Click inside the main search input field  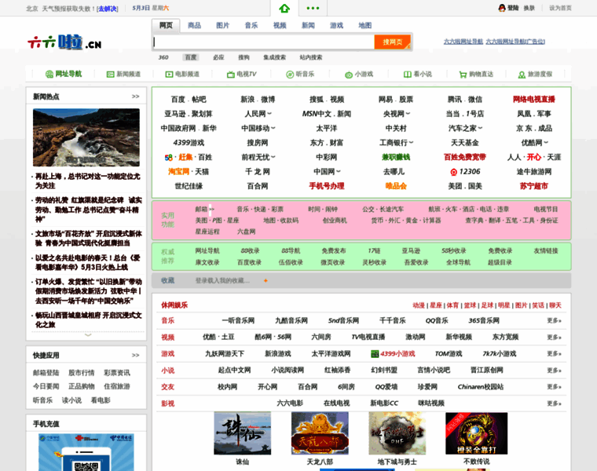(263, 42)
